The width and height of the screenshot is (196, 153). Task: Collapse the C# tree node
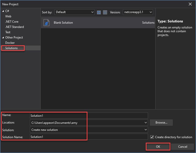pyautogui.click(x=3, y=11)
